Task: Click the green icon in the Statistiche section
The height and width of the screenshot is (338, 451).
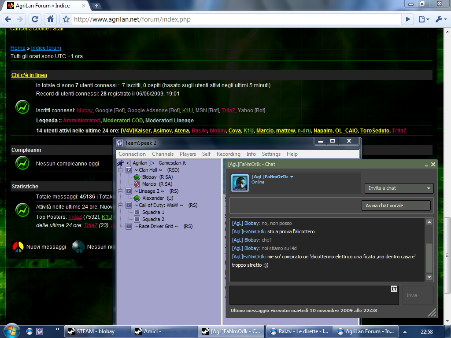Action: [x=22, y=210]
